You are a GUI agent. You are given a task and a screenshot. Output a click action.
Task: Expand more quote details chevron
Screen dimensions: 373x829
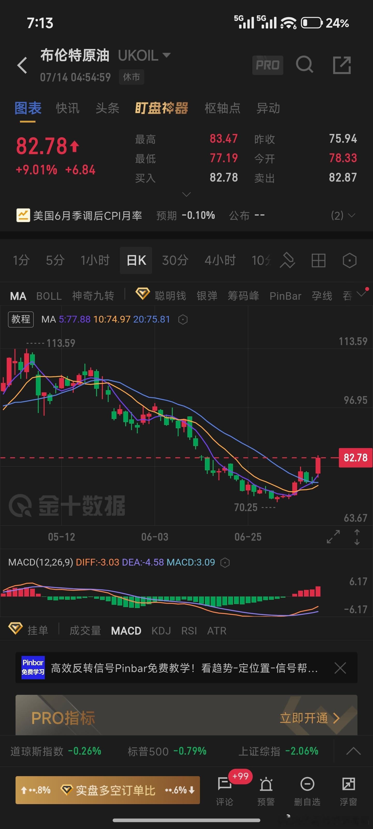point(186,194)
